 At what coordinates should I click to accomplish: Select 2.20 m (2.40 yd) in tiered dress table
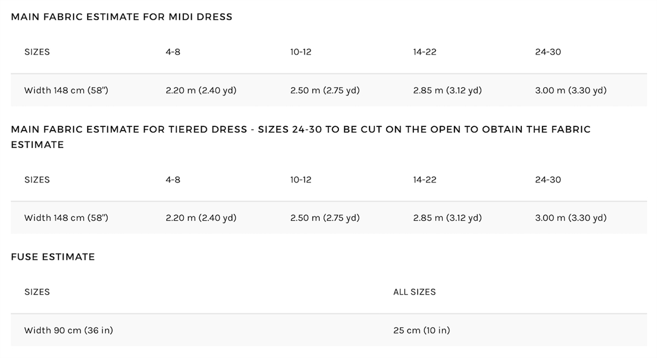tap(201, 218)
